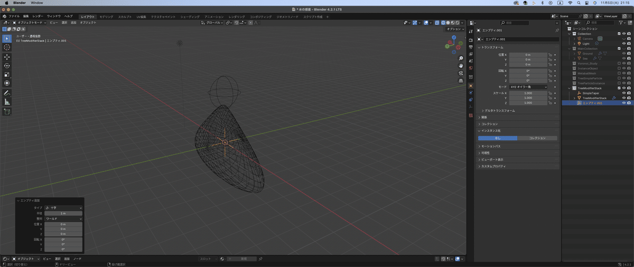Click スケール X value field

tap(527, 93)
